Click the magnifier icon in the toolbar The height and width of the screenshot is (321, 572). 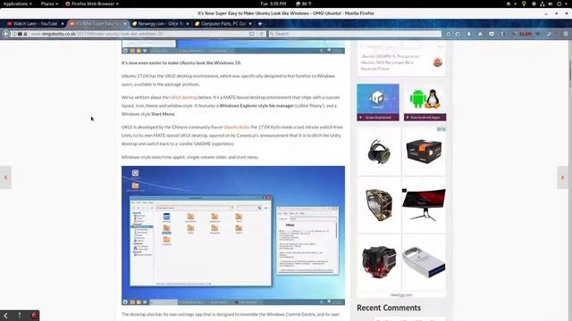(549, 34)
